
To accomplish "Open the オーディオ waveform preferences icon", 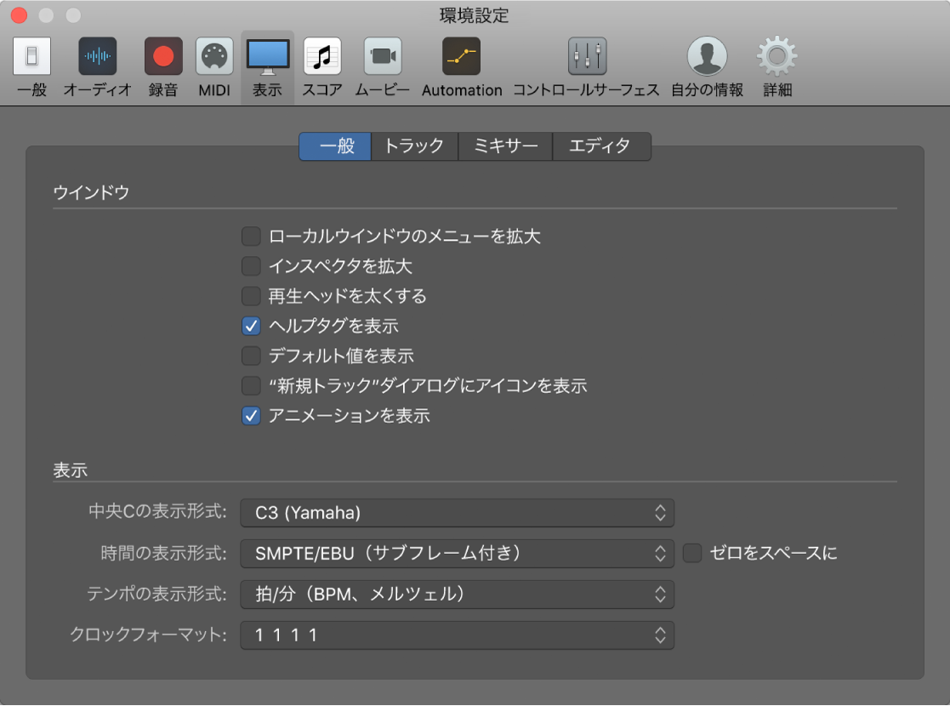I will (x=98, y=56).
